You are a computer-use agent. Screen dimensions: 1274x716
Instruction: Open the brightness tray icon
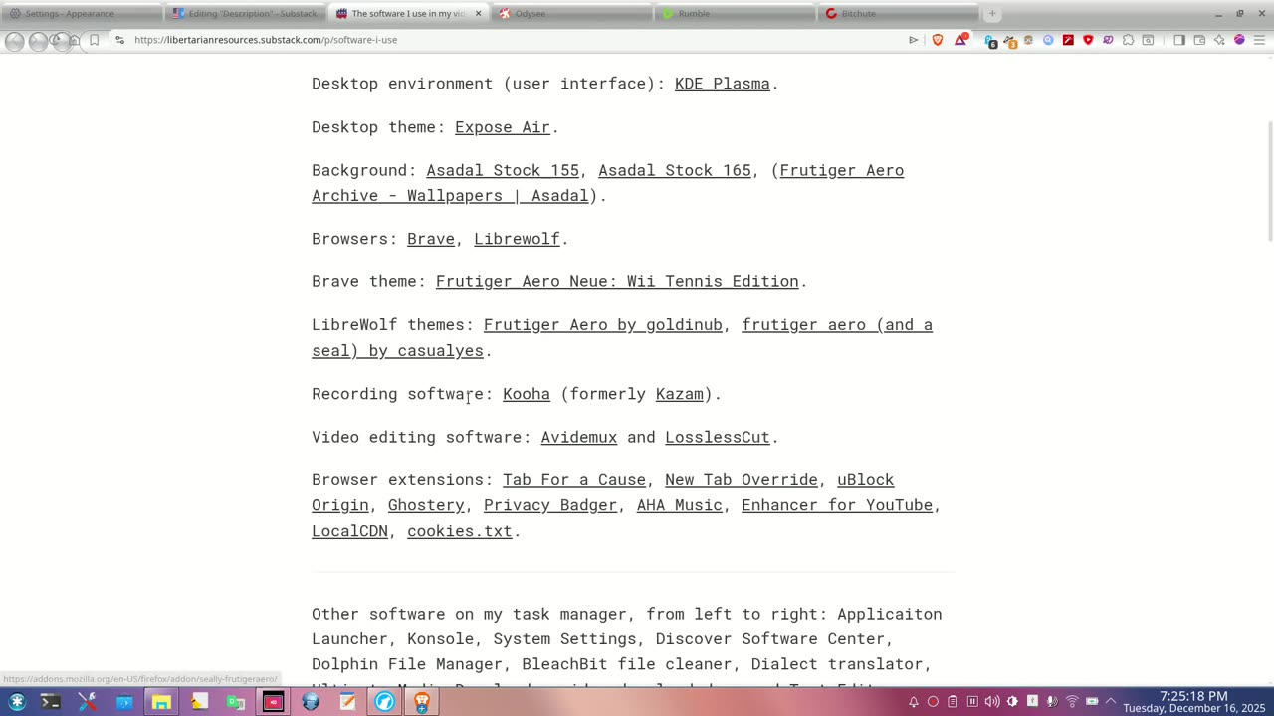(x=1012, y=702)
